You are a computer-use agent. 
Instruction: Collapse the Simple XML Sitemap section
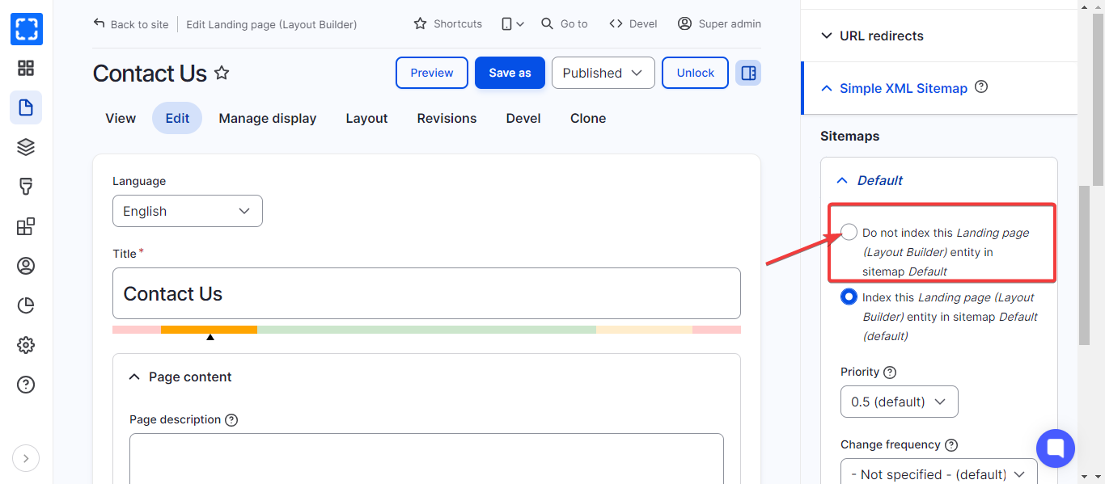click(x=939, y=88)
